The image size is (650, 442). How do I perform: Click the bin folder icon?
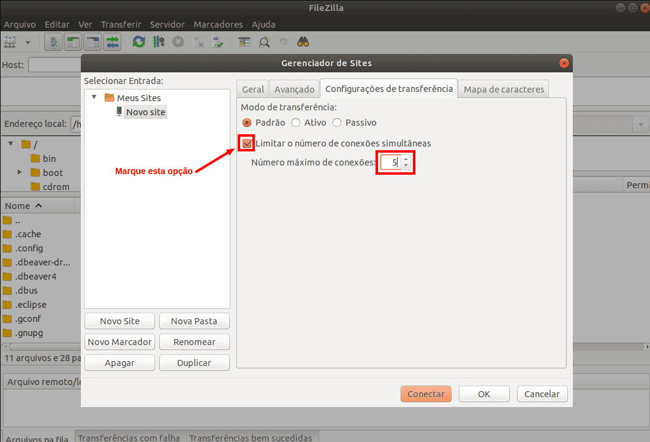pyautogui.click(x=36, y=158)
